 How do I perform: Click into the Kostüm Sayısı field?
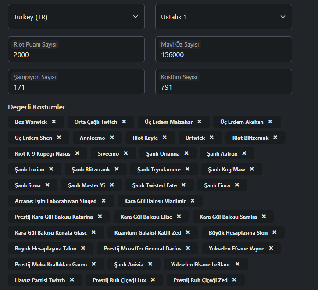pos(224,82)
